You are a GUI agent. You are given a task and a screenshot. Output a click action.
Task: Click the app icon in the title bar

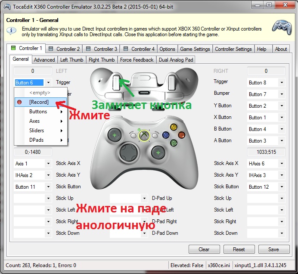coord(7,6)
